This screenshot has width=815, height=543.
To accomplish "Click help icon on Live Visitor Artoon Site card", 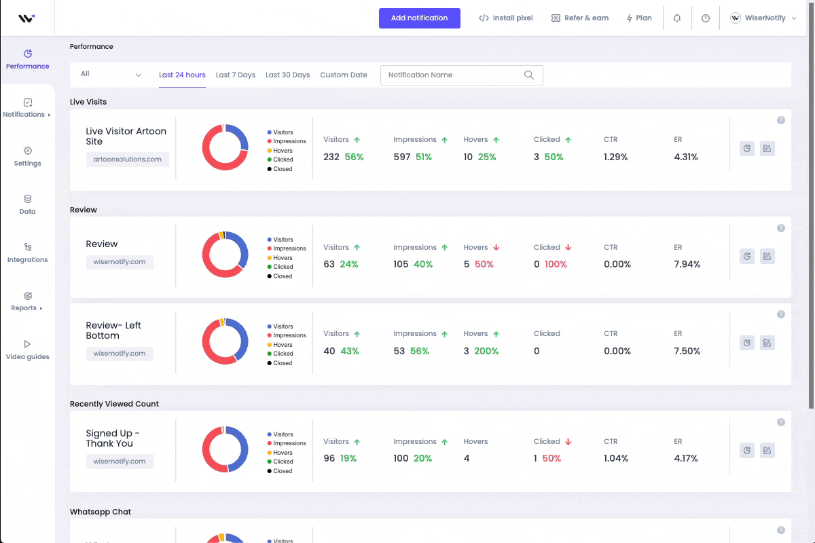I will [781, 120].
